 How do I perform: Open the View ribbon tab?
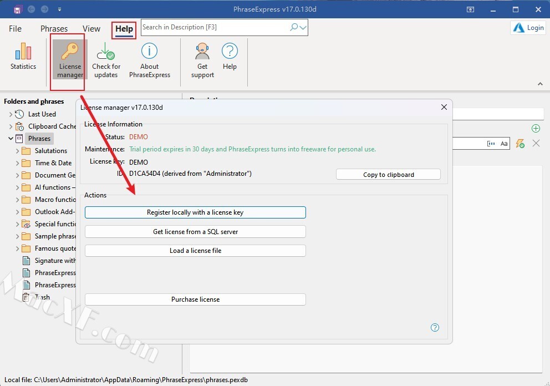(x=91, y=29)
